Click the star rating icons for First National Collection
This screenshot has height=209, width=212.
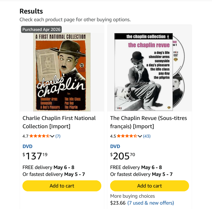coord(39,136)
